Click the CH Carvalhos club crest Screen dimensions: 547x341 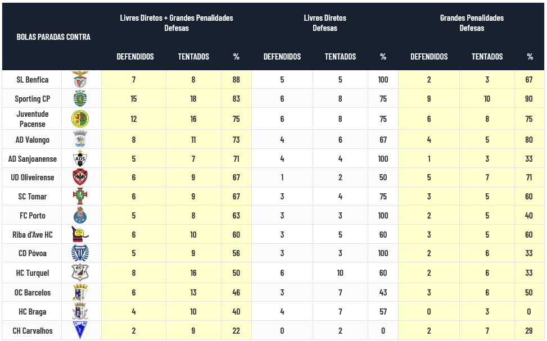[x=80, y=330]
